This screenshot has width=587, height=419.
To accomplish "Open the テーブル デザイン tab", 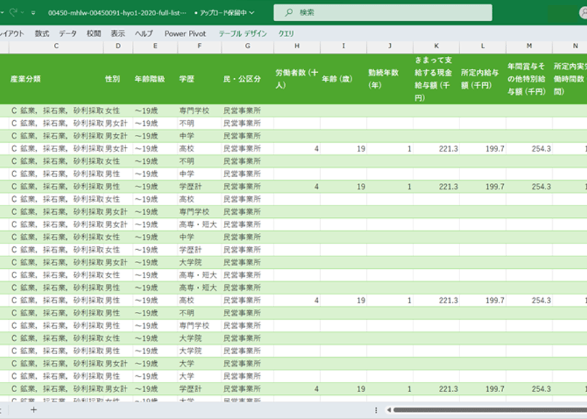I will click(243, 34).
